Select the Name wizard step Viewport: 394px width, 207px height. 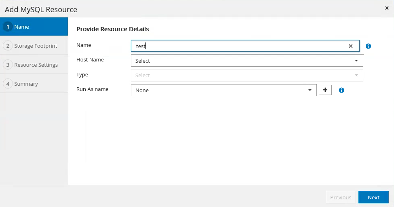(21, 27)
